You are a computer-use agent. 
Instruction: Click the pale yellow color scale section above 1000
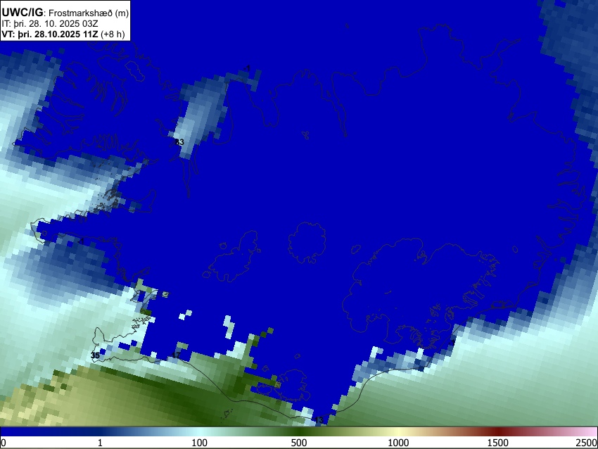click(398, 432)
